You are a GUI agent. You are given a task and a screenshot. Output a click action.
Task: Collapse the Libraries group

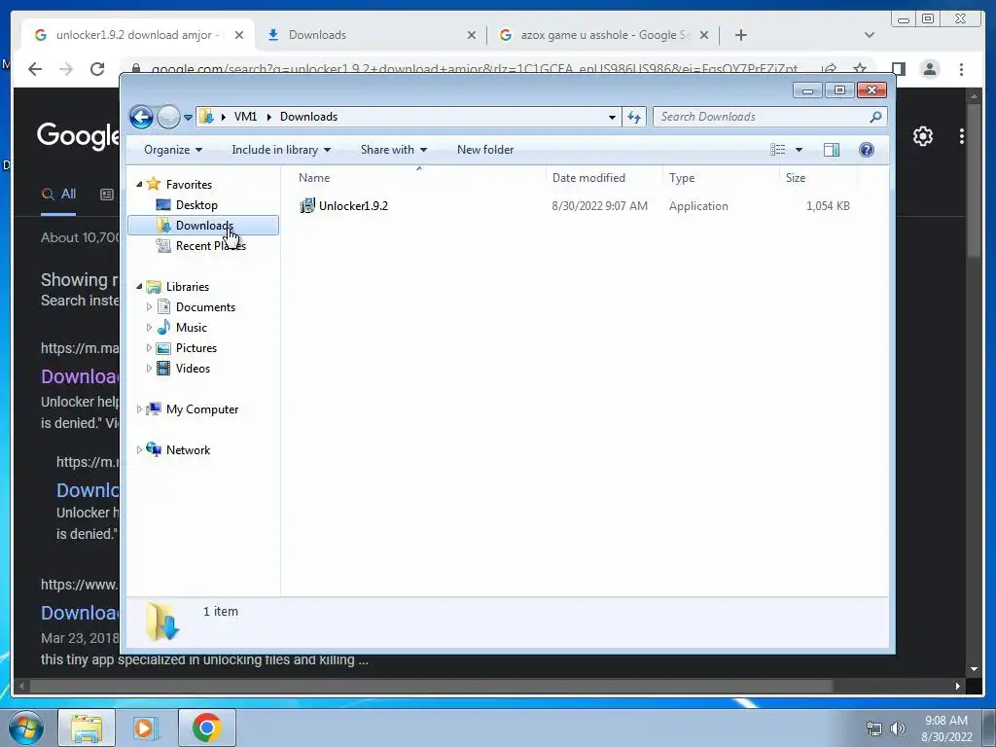pyautogui.click(x=139, y=287)
